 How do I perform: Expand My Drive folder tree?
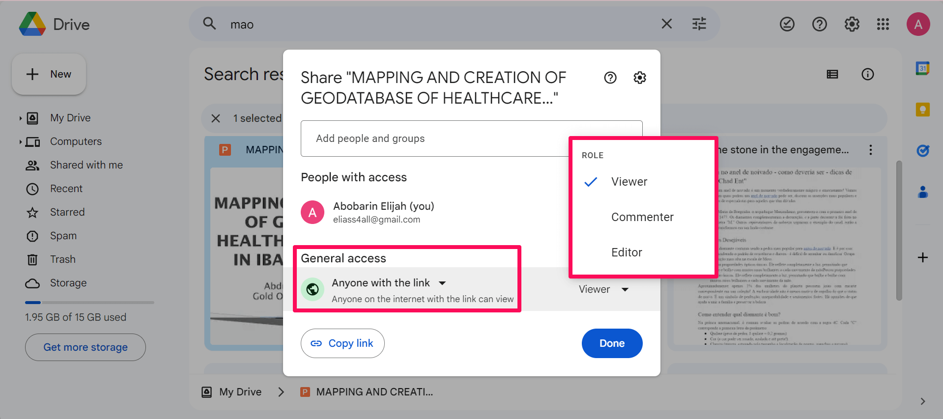tap(20, 118)
